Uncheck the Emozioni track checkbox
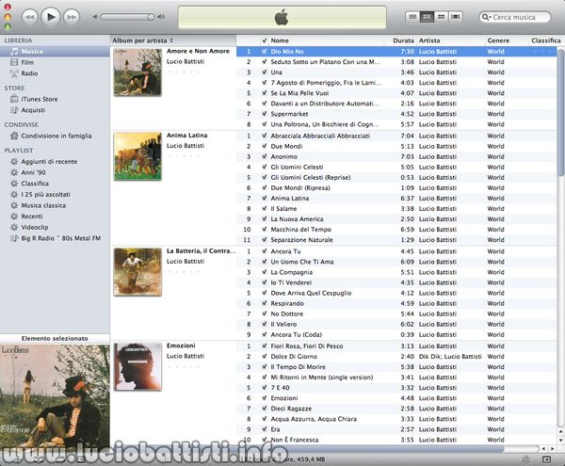 point(265,398)
